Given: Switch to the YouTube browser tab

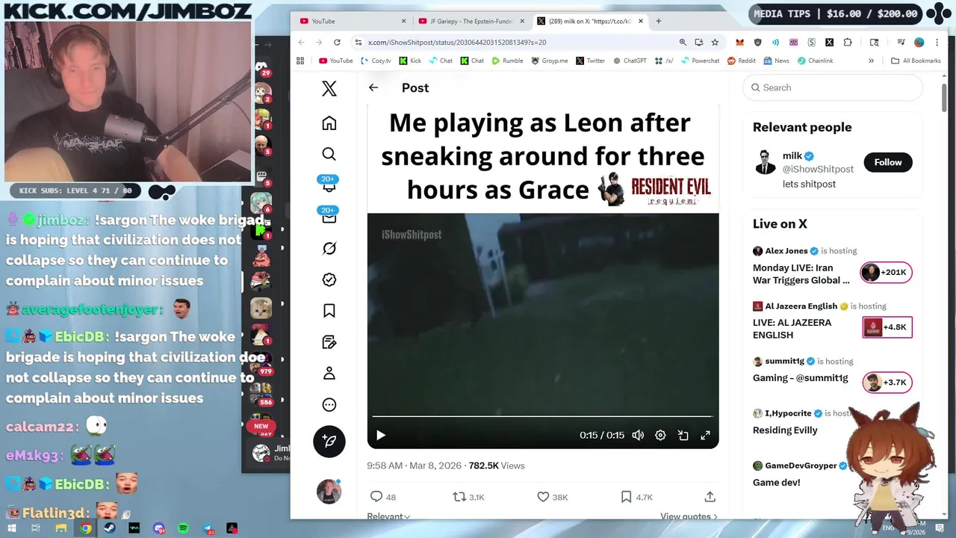Looking at the screenshot, I should (353, 21).
